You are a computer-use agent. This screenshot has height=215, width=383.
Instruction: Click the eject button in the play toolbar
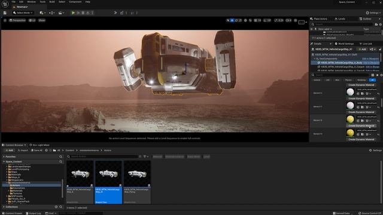[x=88, y=13]
